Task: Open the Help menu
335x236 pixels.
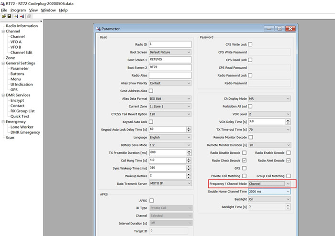Action: (x=63, y=10)
